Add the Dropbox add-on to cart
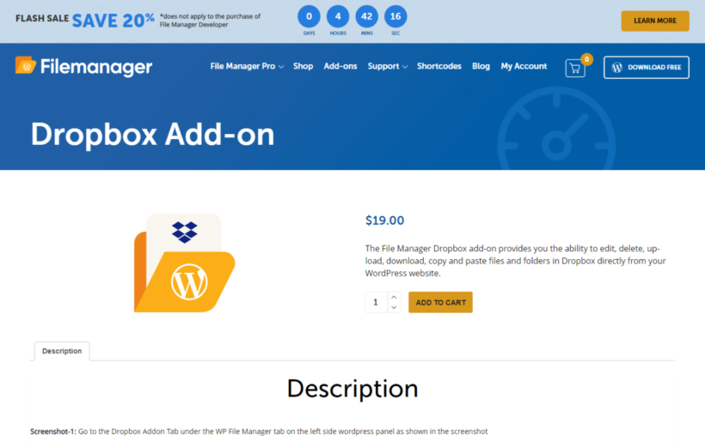The width and height of the screenshot is (705, 447). [440, 303]
